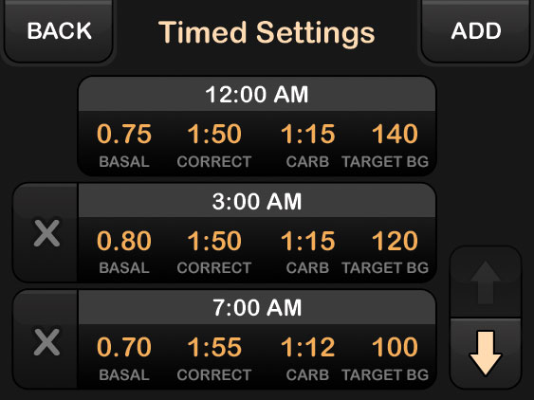Edit the 0.75 basal rate at 12:00 AM

point(124,134)
